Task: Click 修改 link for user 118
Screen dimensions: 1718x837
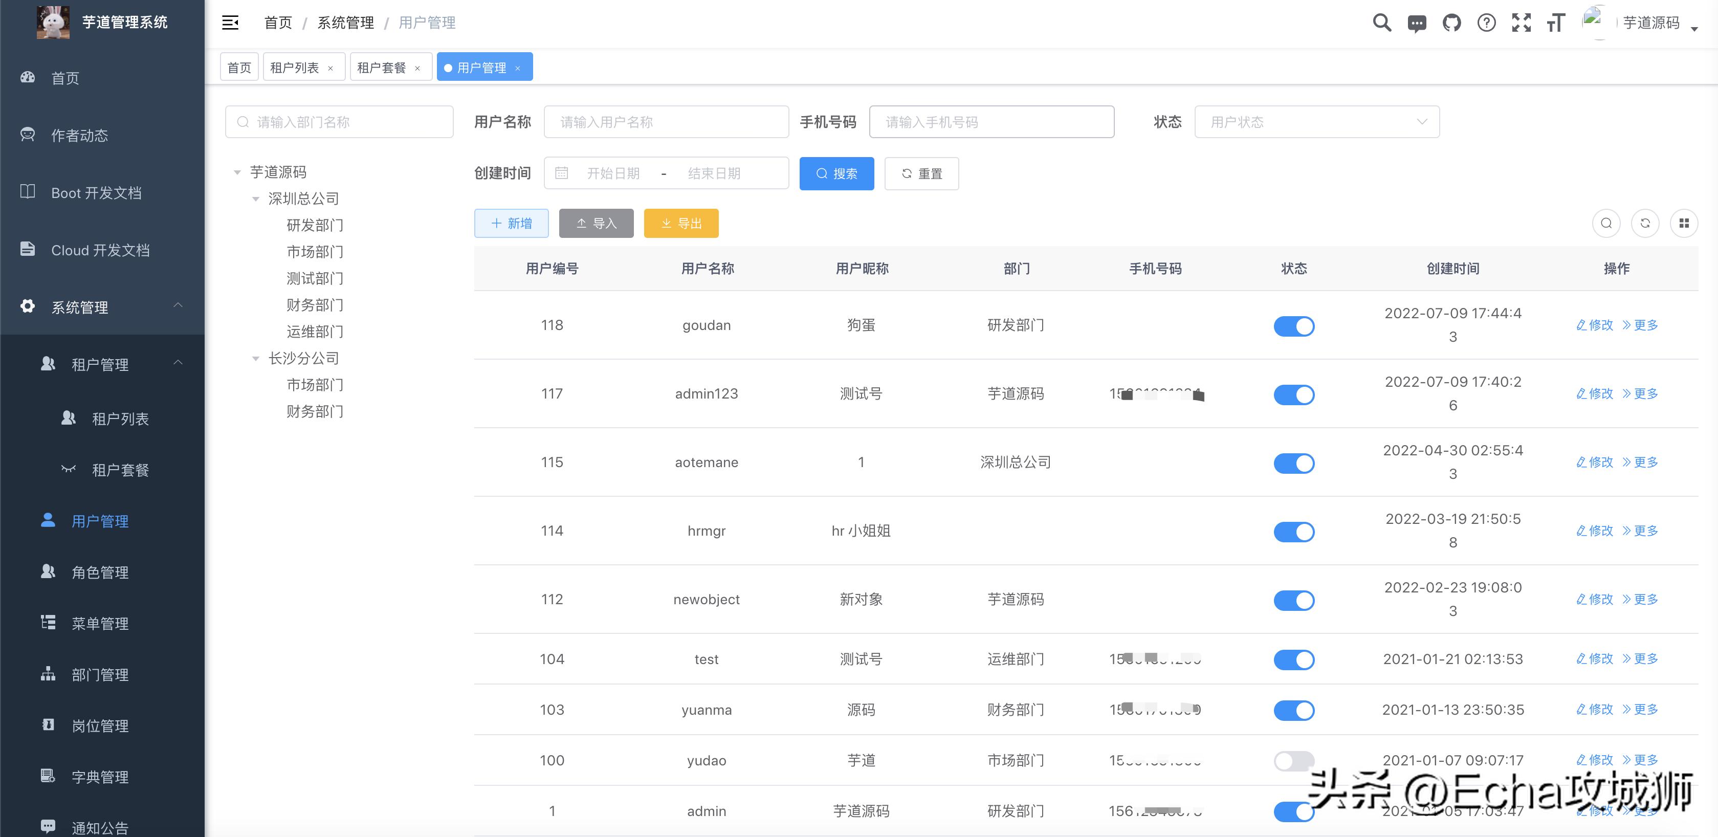Action: (x=1595, y=325)
